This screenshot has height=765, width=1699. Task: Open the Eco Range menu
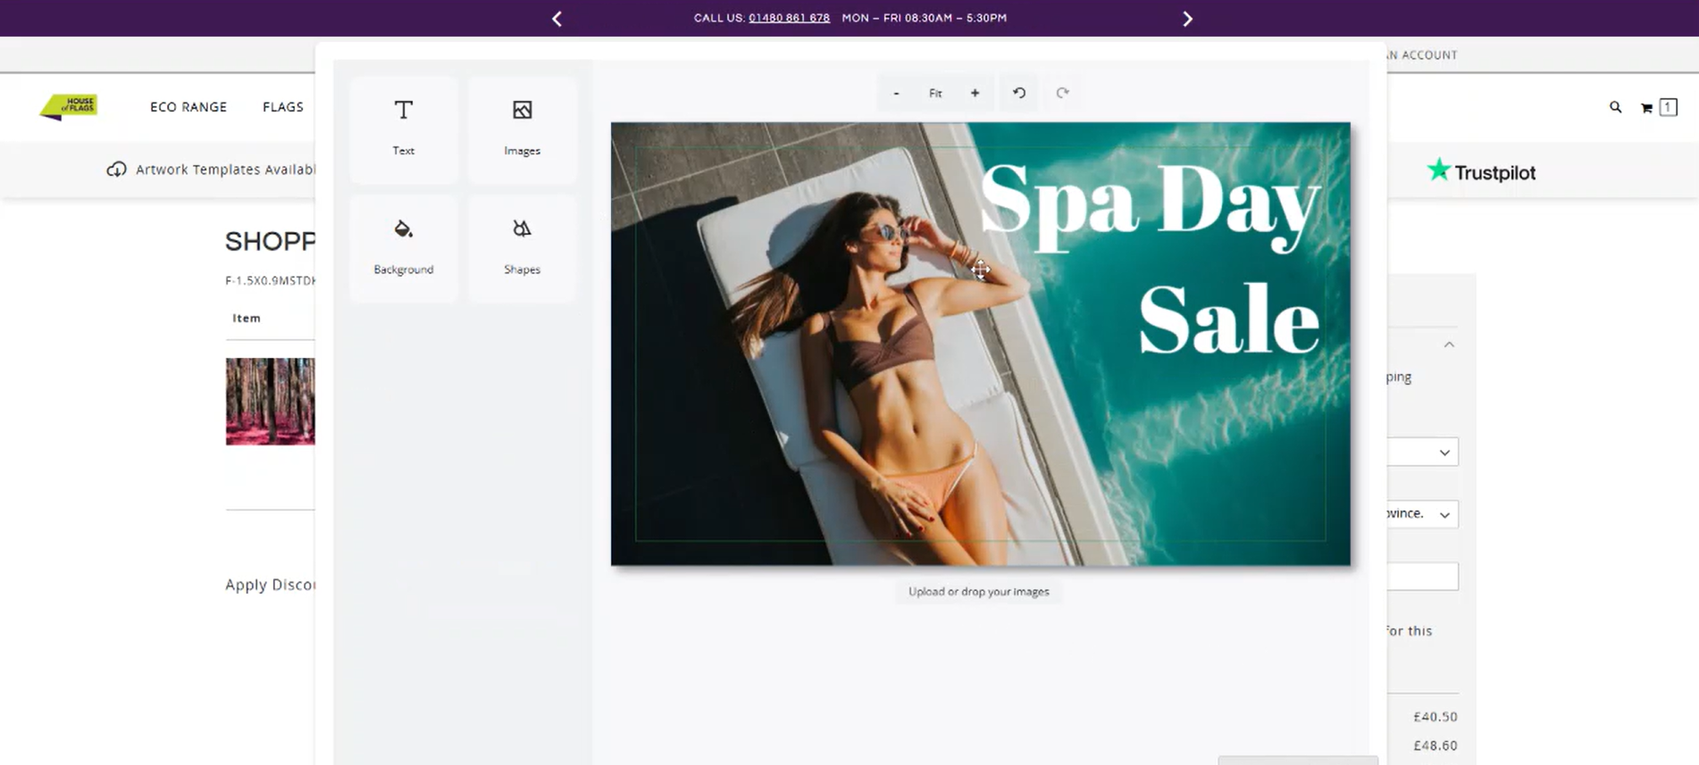pyautogui.click(x=188, y=107)
